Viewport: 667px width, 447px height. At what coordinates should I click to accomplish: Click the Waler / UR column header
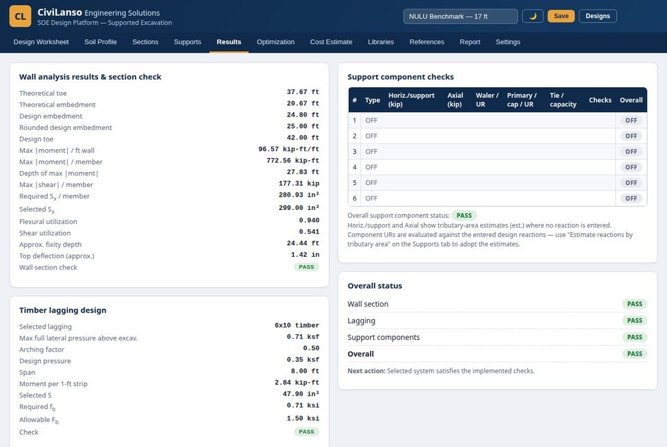[487, 100]
